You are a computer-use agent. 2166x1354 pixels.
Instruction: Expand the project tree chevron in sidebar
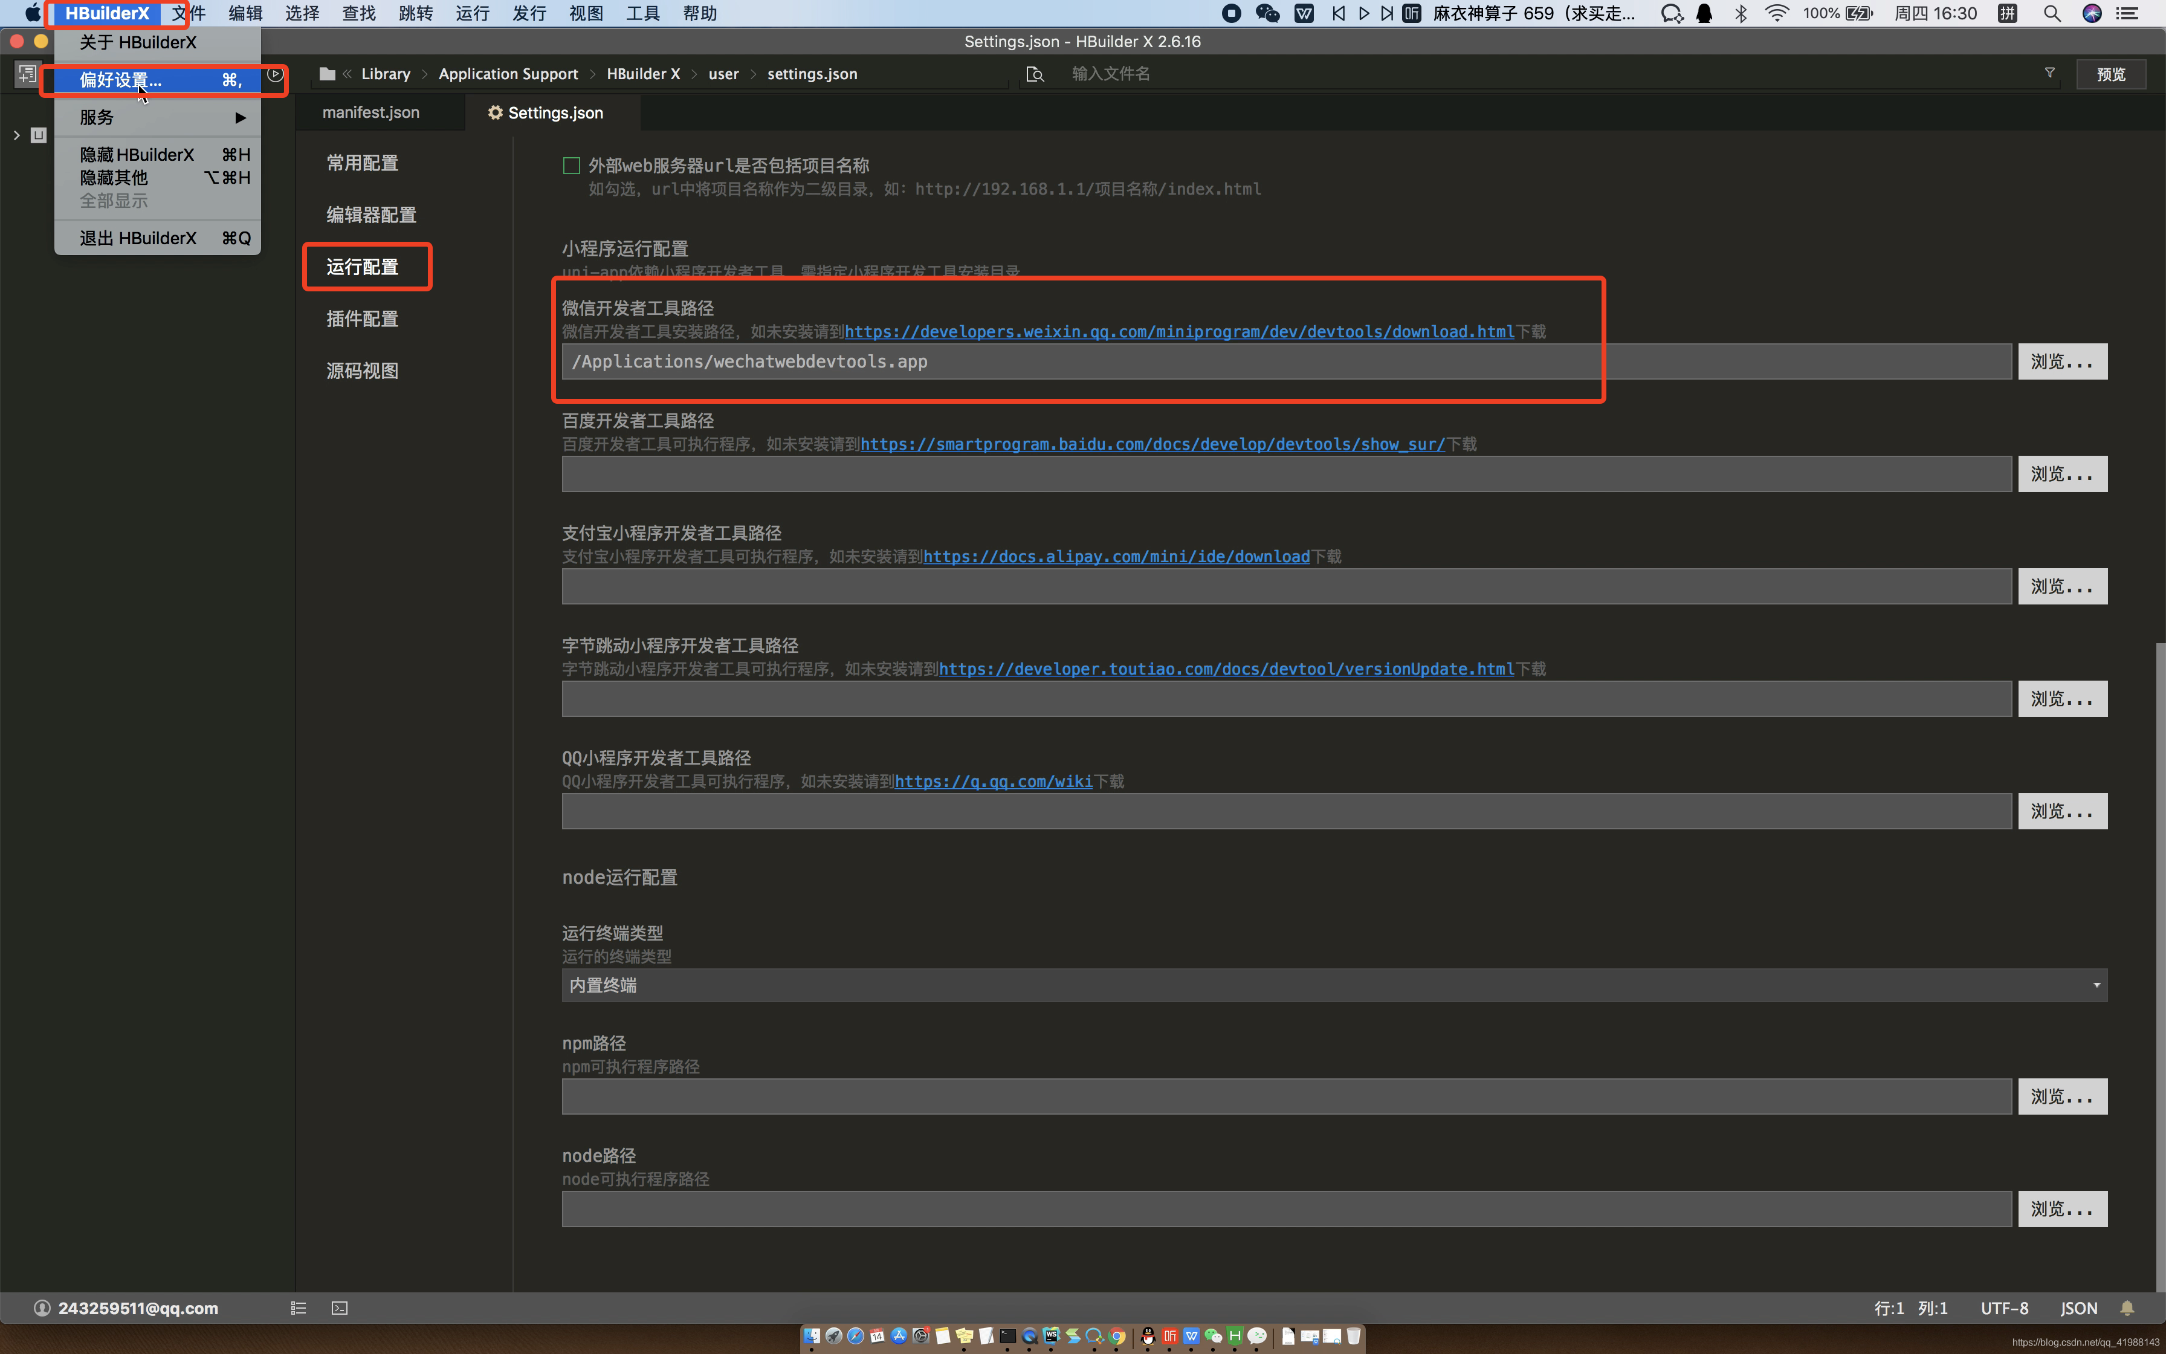16,135
